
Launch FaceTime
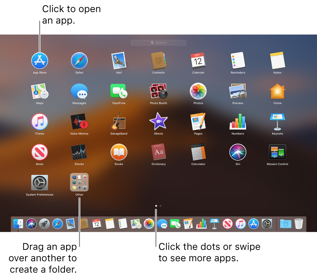(x=118, y=91)
